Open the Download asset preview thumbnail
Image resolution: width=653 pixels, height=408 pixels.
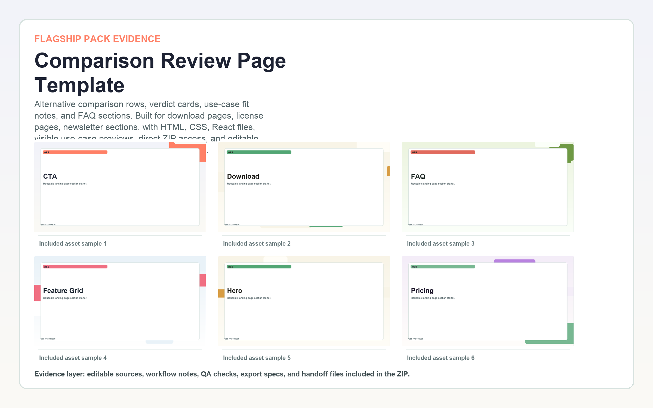304,187
